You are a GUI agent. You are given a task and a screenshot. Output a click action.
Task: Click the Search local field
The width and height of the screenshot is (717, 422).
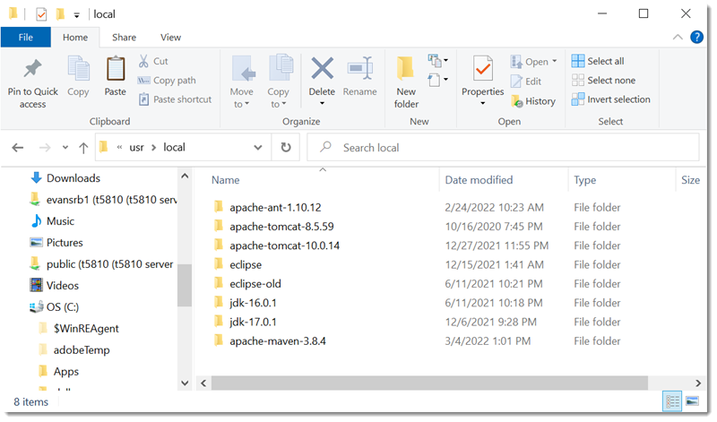pyautogui.click(x=503, y=147)
